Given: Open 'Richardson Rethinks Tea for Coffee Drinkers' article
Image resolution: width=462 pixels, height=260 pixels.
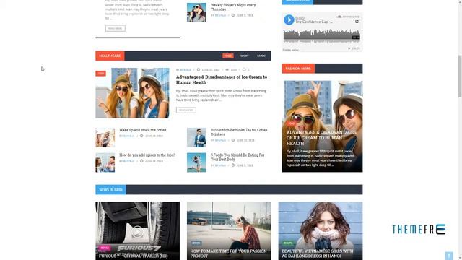Looking at the screenshot, I should [x=239, y=132].
